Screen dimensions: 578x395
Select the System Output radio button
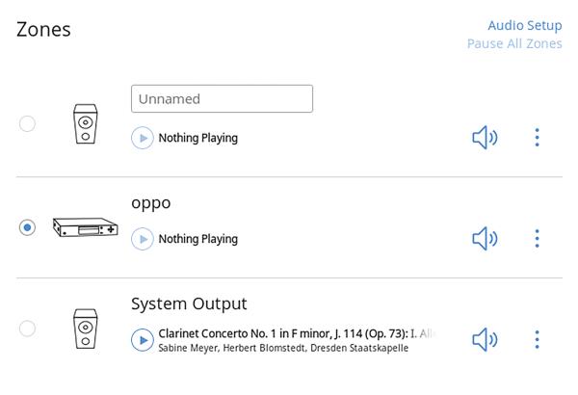(27, 329)
